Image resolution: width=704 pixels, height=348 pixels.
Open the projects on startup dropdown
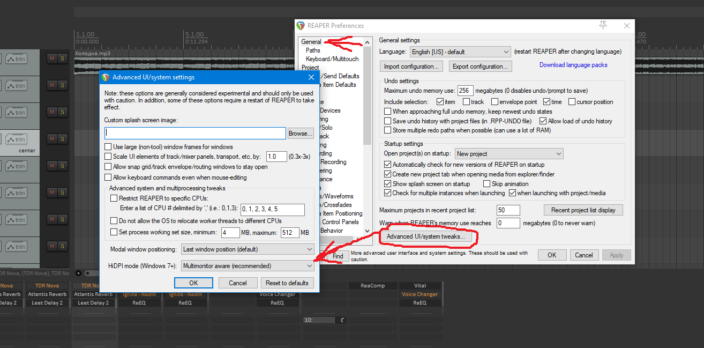click(509, 154)
